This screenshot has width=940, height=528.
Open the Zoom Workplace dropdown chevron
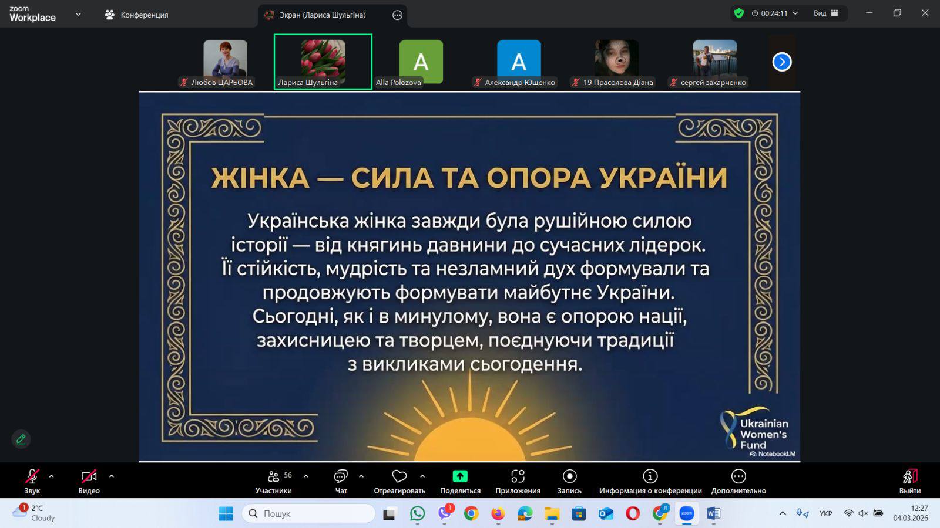pos(78,15)
